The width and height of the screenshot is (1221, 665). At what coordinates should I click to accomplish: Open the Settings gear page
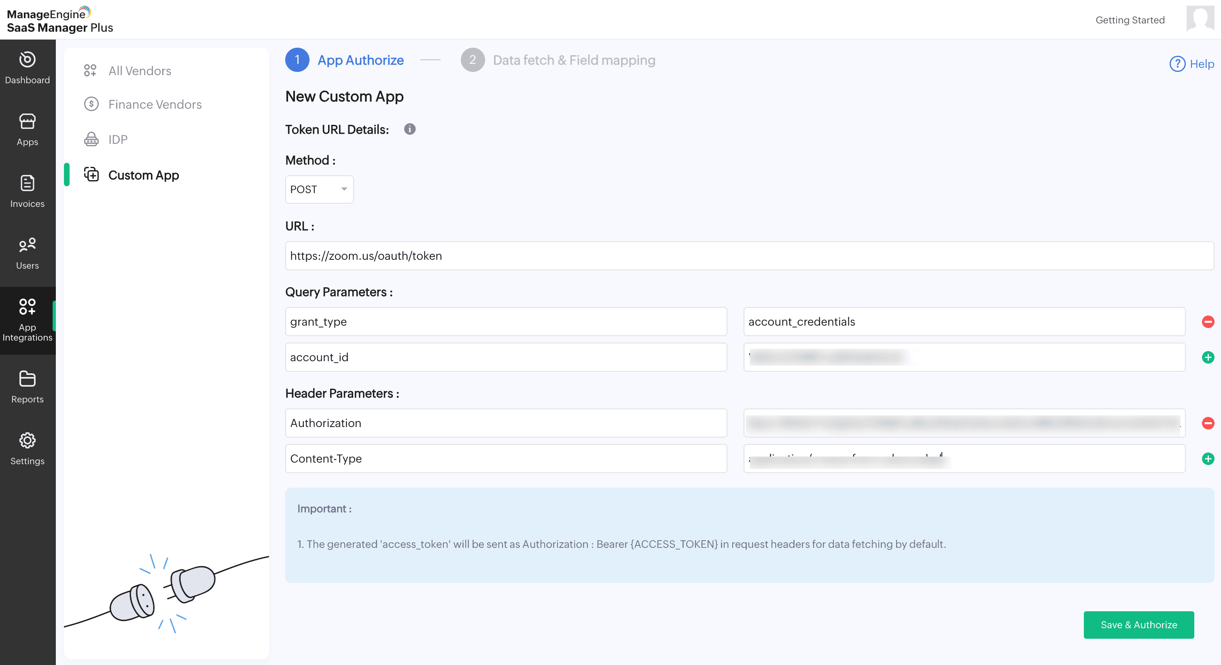tap(28, 449)
